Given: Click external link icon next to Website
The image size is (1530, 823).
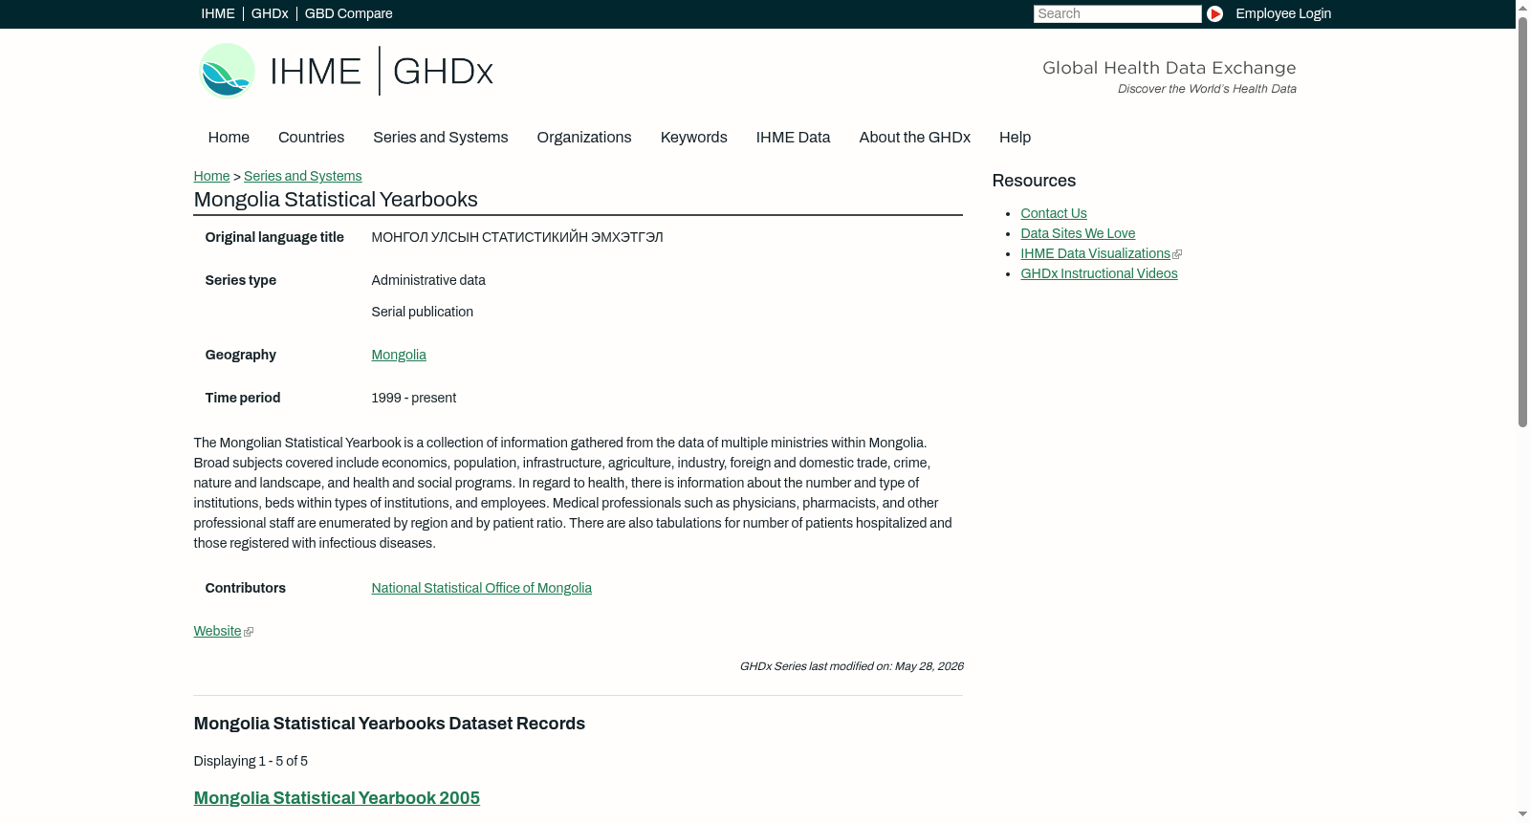Looking at the screenshot, I should [x=249, y=632].
